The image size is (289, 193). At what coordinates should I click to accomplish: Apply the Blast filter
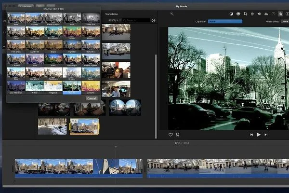point(53,60)
